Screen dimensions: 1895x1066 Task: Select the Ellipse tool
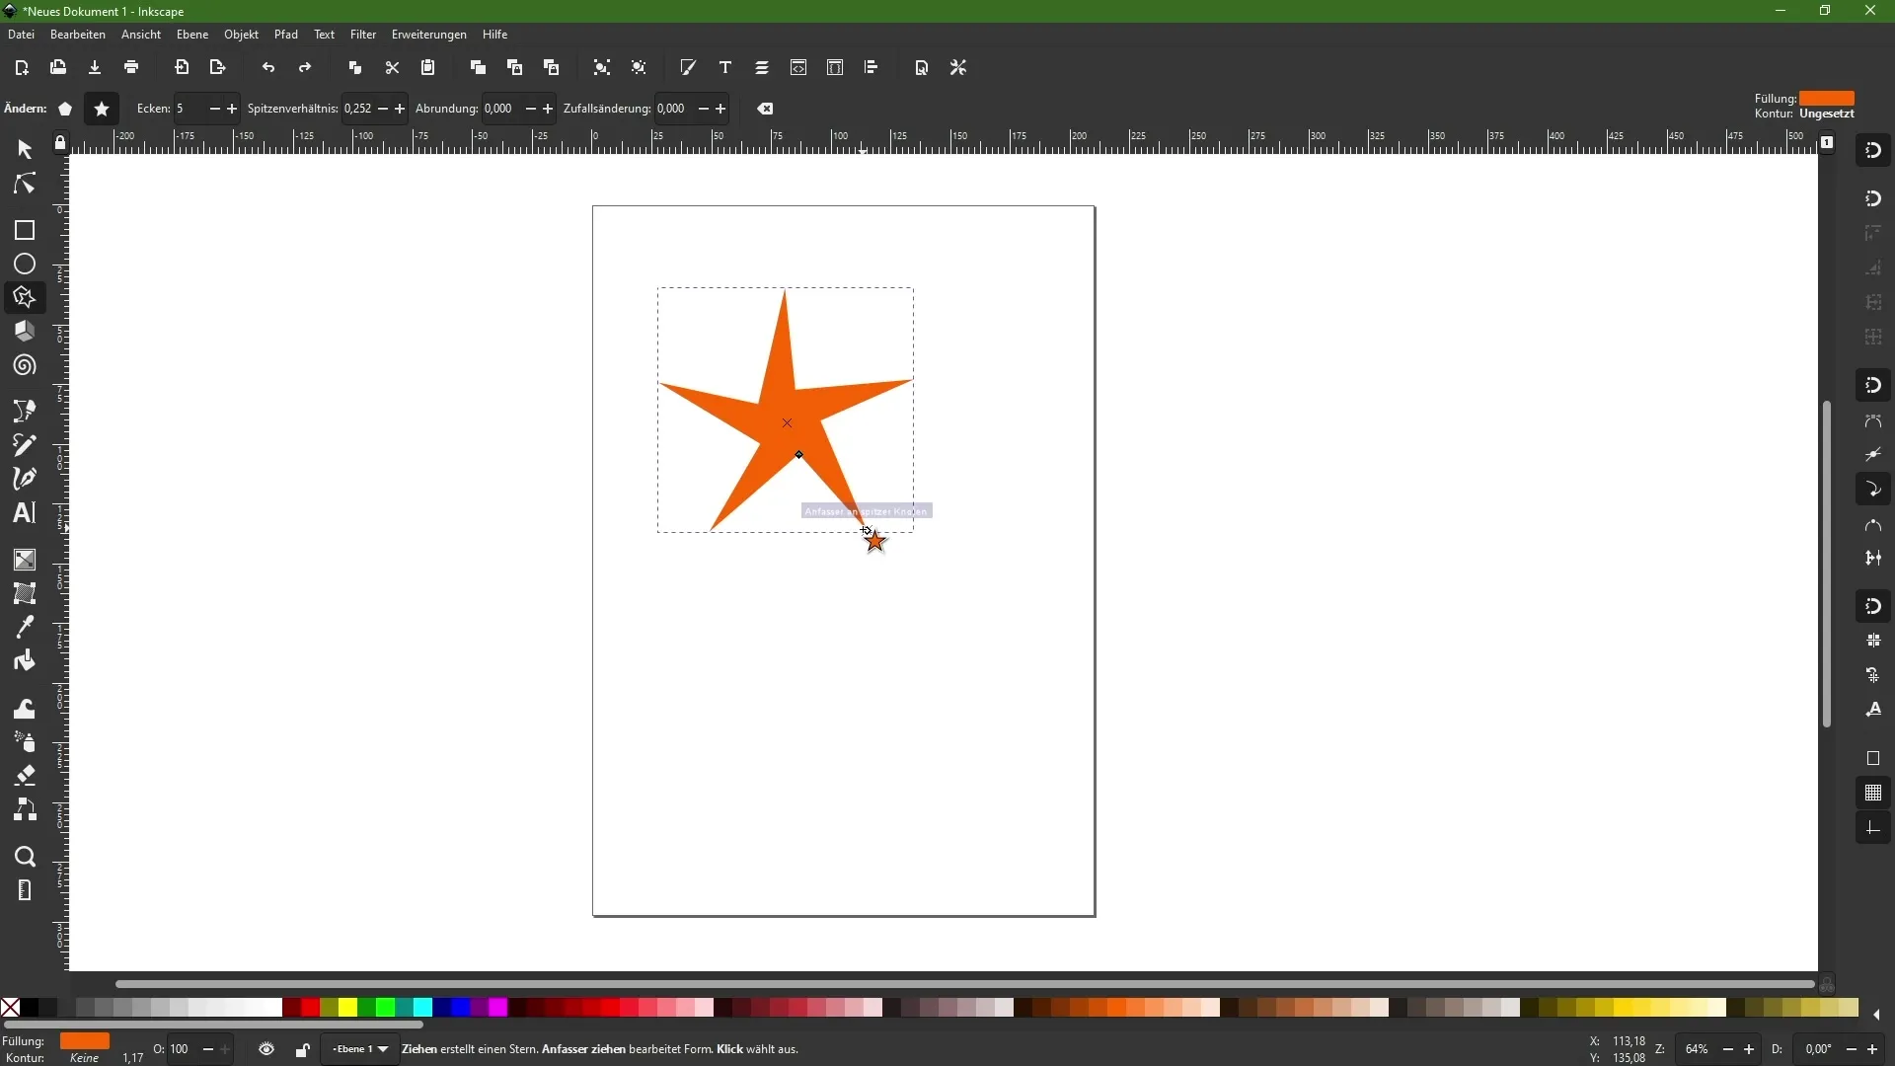[25, 265]
